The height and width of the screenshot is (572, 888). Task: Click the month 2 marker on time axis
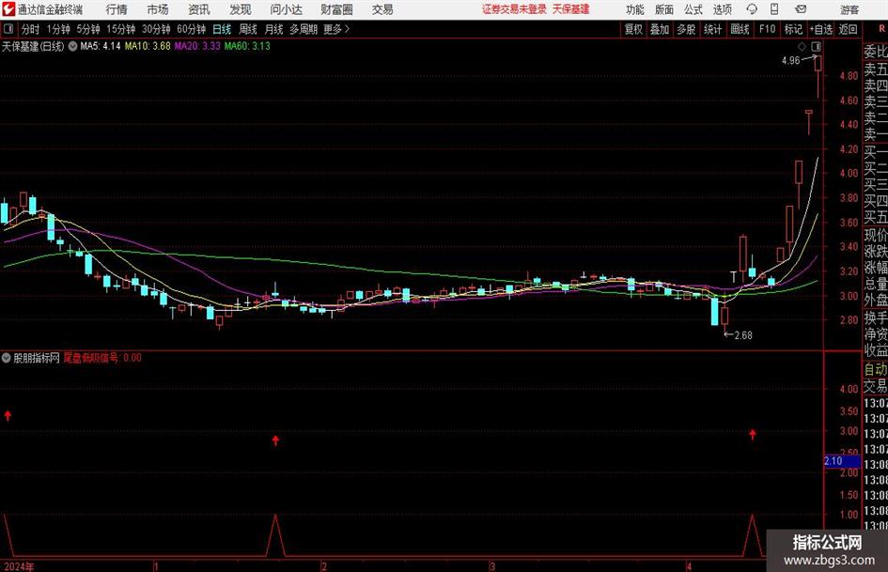(x=324, y=566)
